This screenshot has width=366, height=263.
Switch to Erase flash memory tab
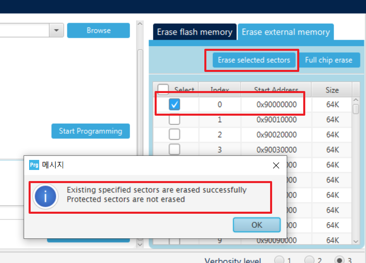pos(195,32)
